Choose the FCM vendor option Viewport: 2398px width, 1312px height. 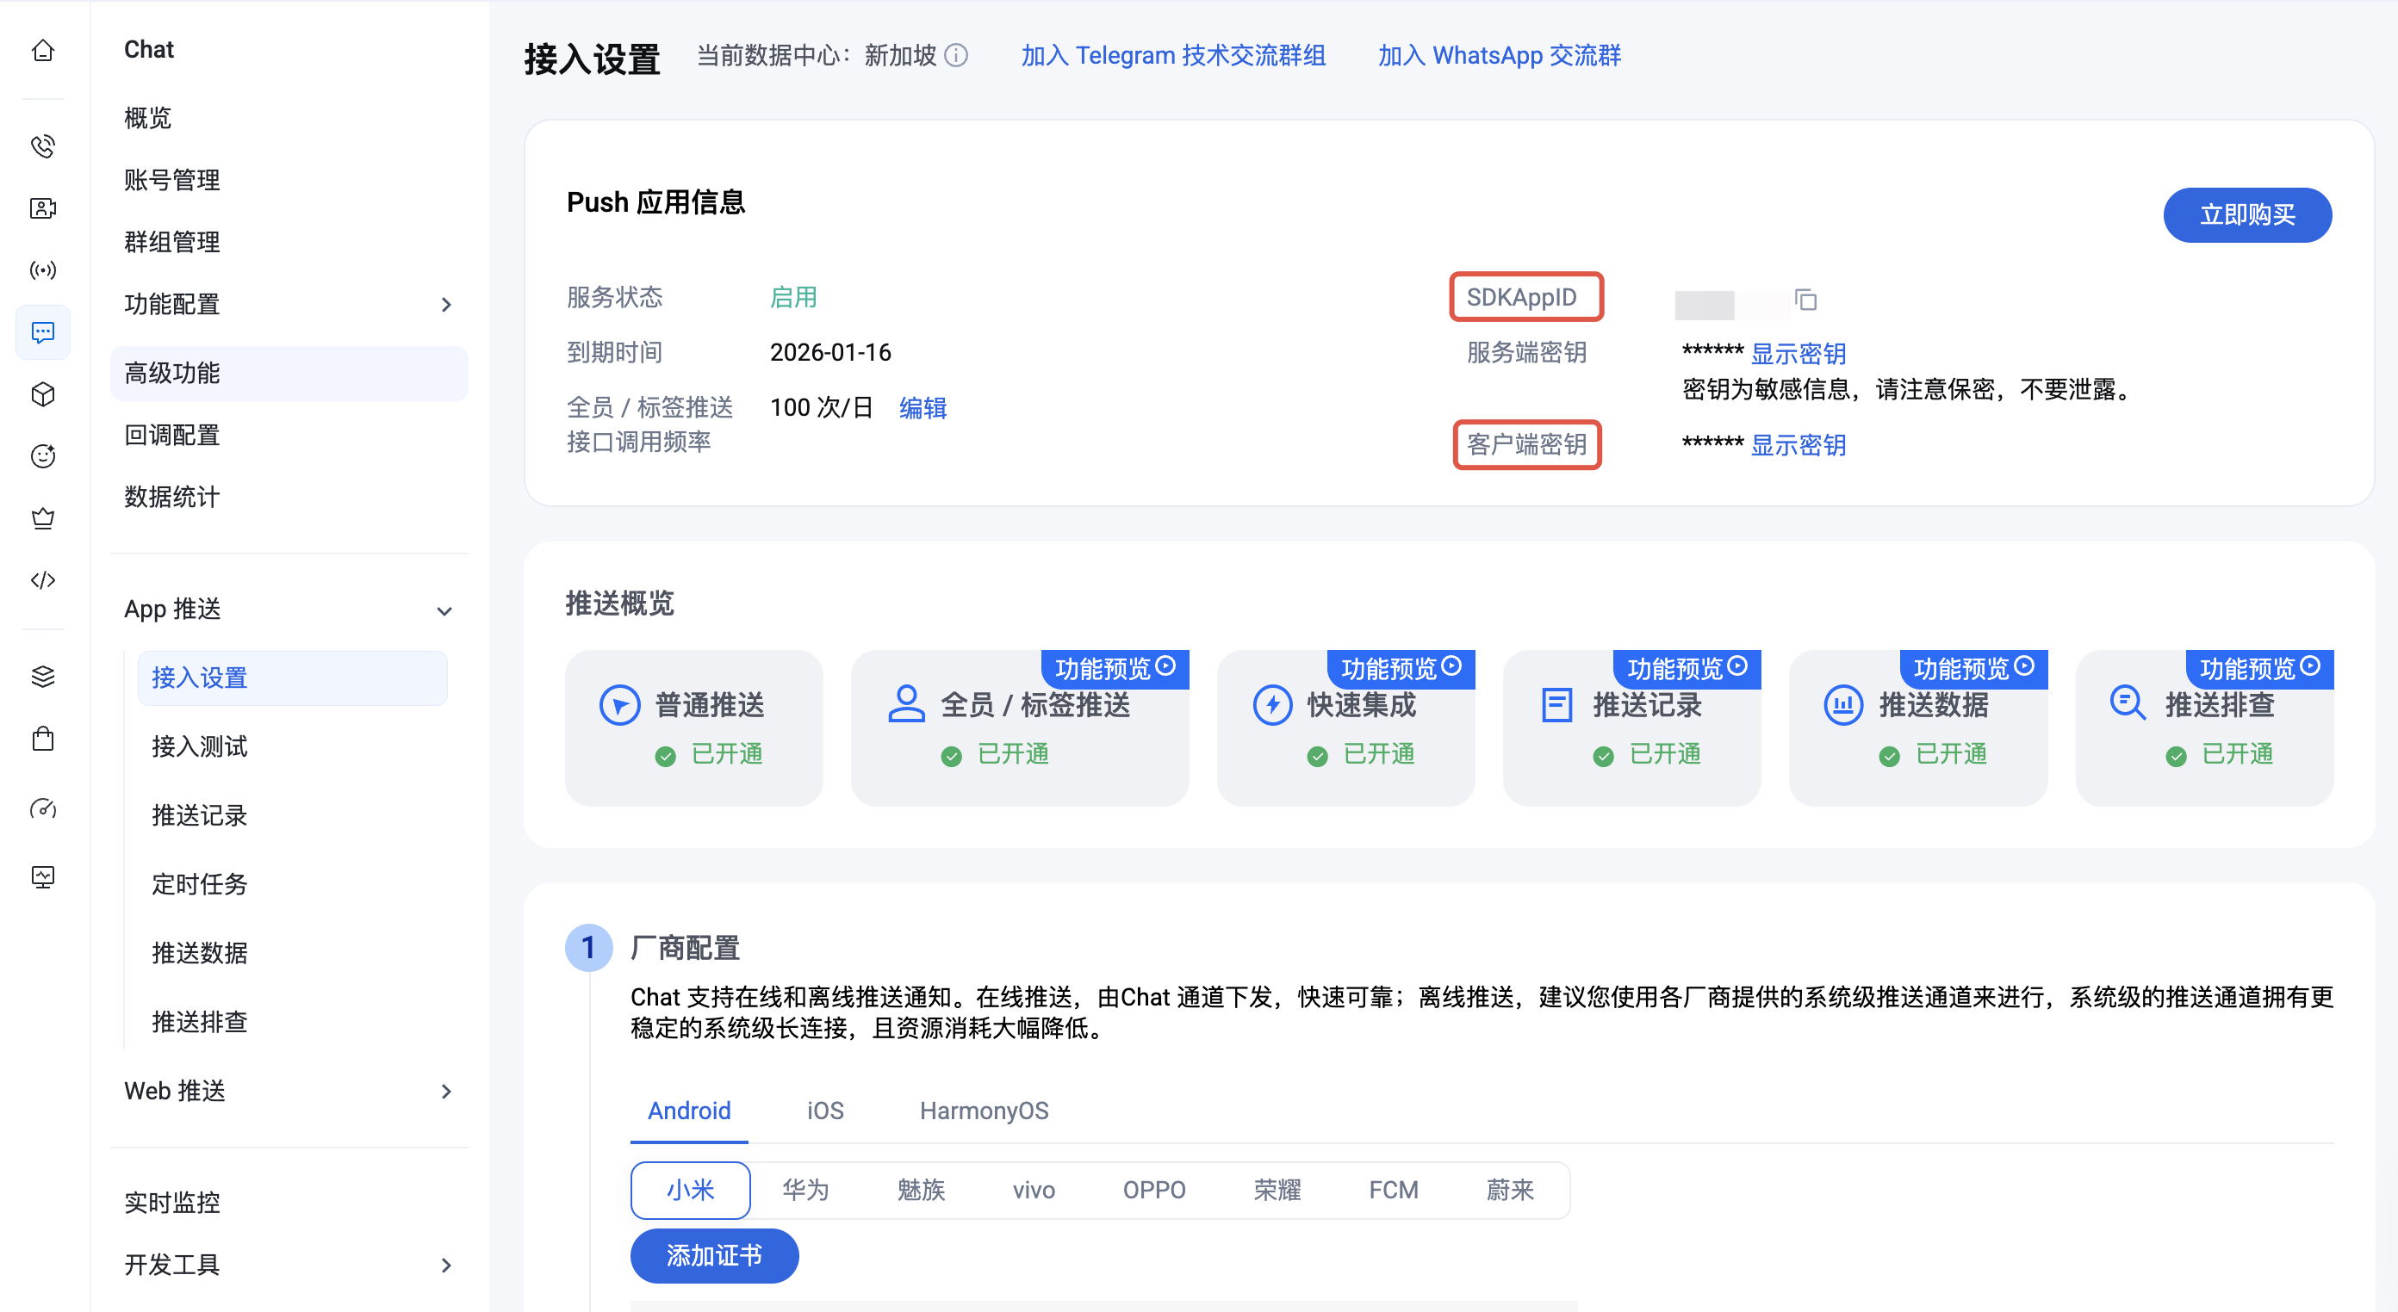(x=1393, y=1190)
